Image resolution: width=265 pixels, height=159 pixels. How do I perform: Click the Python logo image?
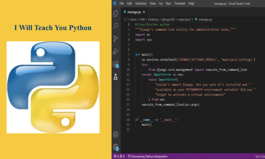53,87
